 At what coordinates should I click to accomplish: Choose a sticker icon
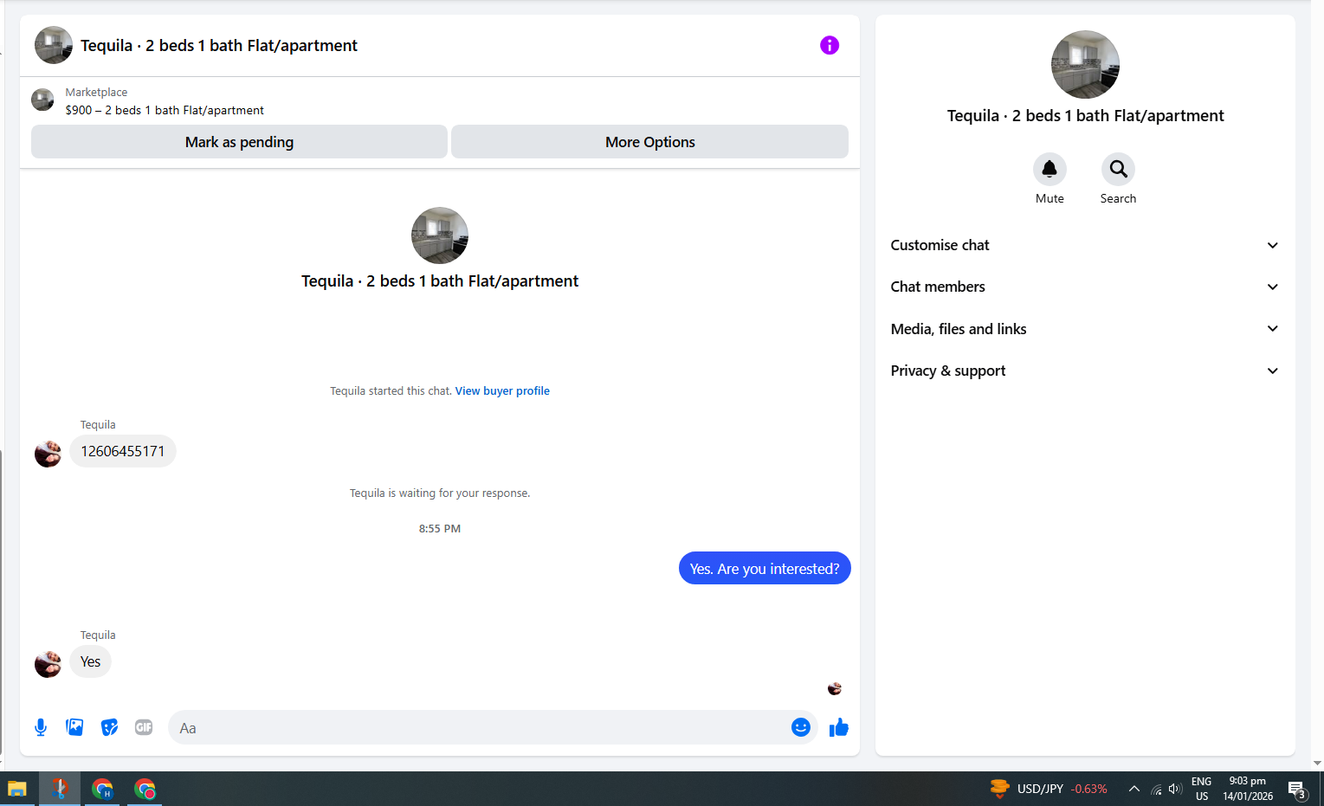click(x=109, y=727)
